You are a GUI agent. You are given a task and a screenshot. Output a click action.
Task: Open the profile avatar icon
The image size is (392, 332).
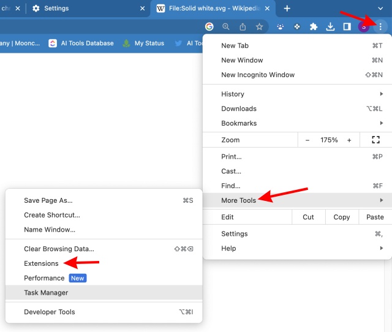363,26
